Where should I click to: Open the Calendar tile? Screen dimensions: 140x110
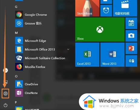point(131,23)
